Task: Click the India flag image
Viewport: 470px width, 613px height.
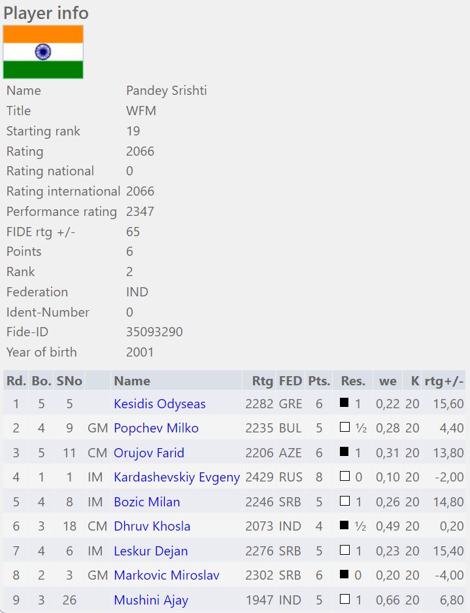Action: click(x=43, y=52)
